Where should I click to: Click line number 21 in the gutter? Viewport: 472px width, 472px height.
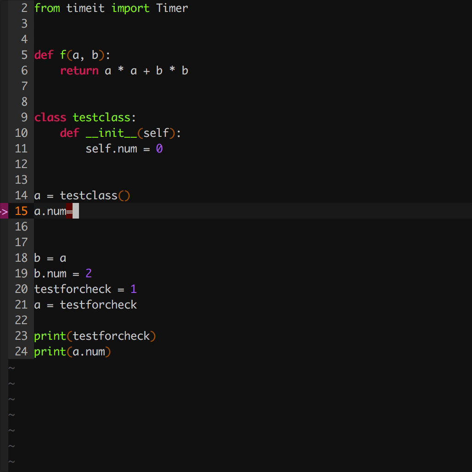tap(21, 304)
